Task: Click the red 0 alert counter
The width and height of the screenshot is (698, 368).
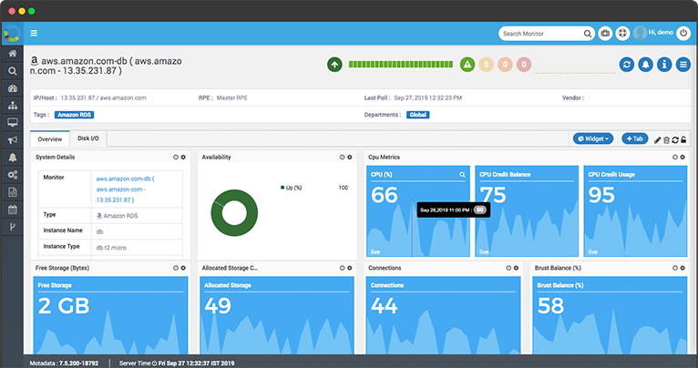Action: pos(524,65)
